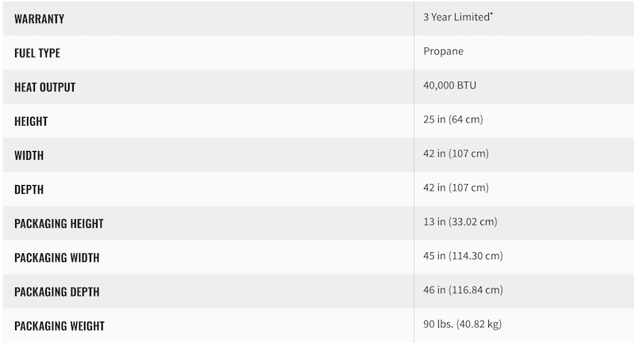Screen dimensions: 634x344
Task: Select the depth value 42 in (107 cm)
Action: click(456, 187)
